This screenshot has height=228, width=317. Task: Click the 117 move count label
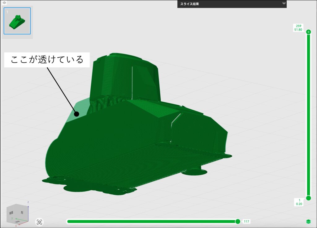[x=246, y=221]
